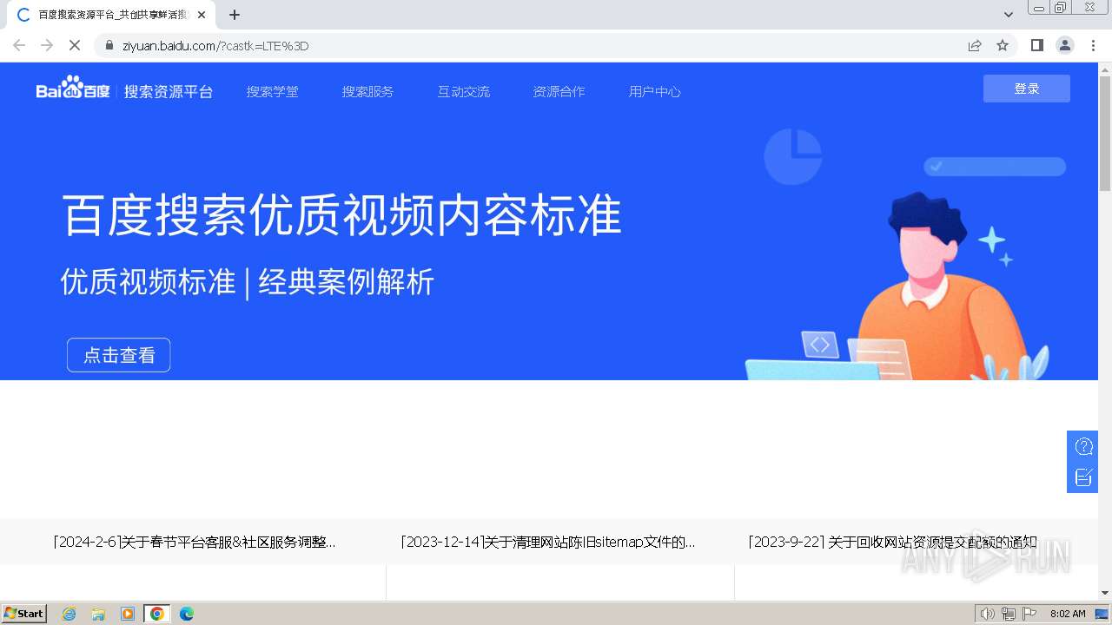Image resolution: width=1112 pixels, height=625 pixels.
Task: Open a new browser tab
Action: 235,15
